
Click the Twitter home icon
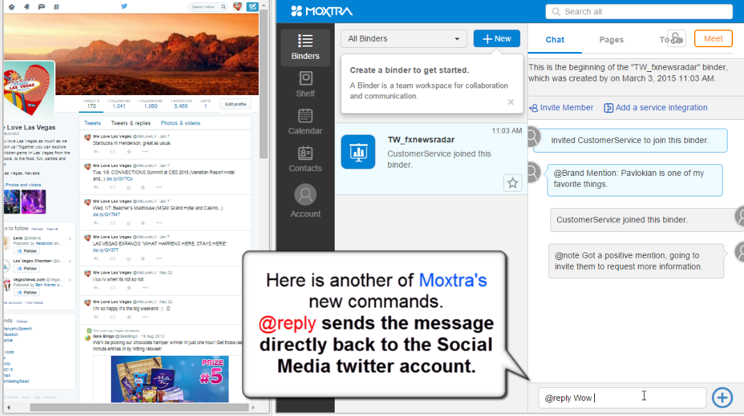click(x=12, y=7)
